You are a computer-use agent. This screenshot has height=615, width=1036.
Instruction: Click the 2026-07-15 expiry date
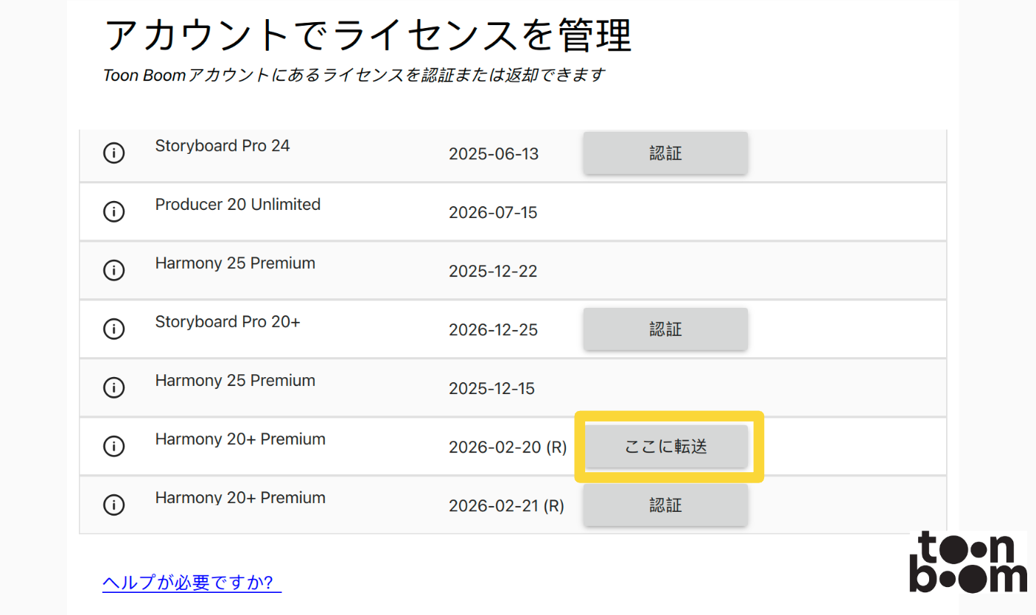[x=493, y=213]
